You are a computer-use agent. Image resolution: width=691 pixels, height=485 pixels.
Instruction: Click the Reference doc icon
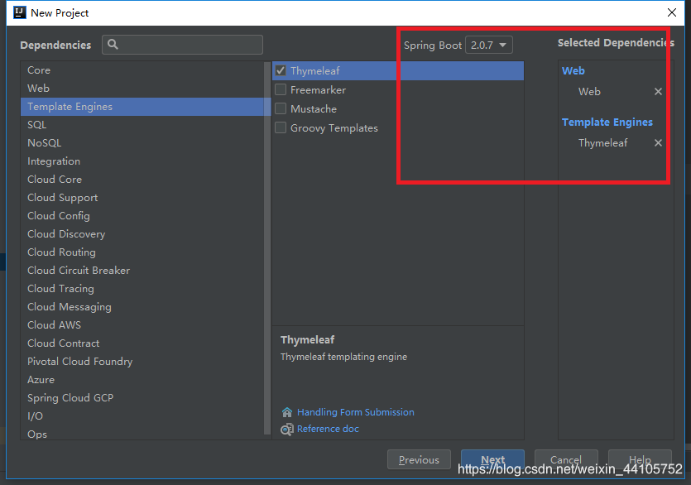pos(287,429)
